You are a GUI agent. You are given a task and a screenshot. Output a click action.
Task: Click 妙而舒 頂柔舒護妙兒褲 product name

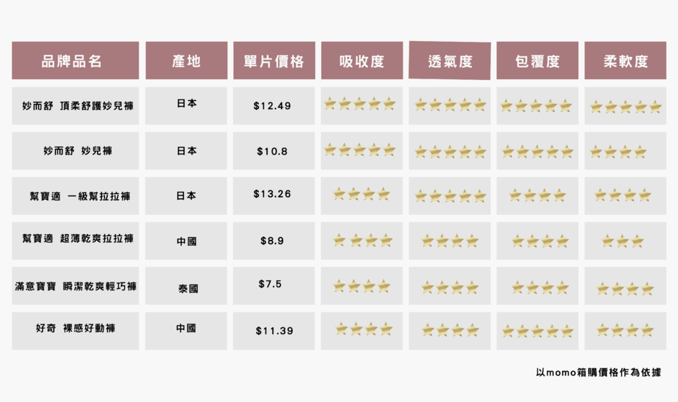tap(78, 106)
